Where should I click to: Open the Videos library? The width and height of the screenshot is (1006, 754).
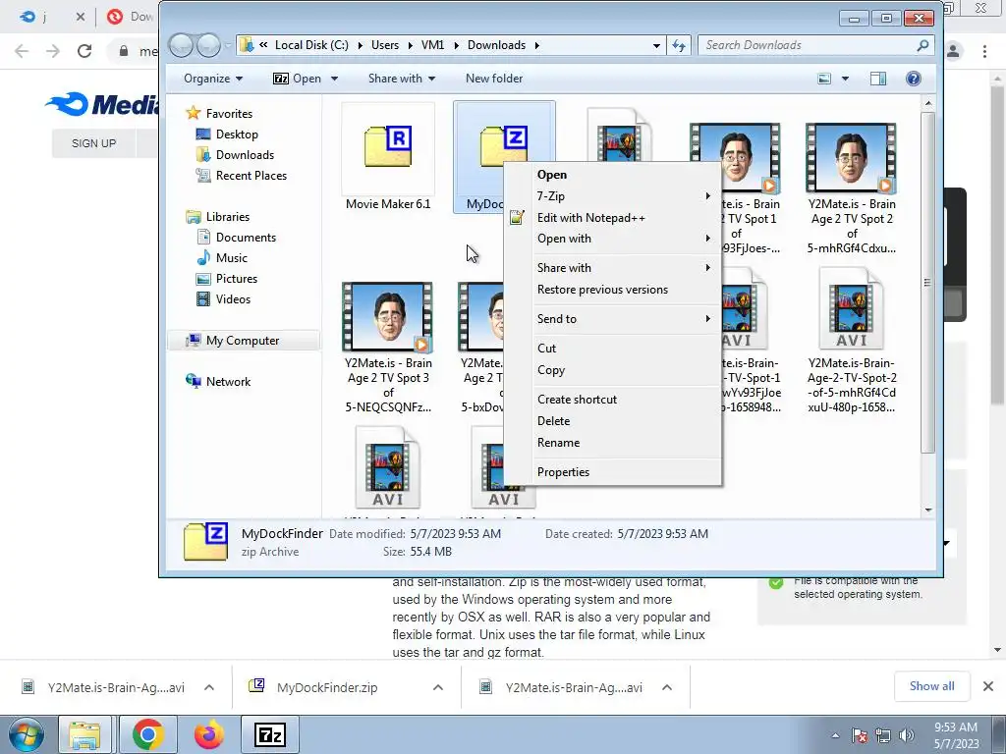(233, 298)
